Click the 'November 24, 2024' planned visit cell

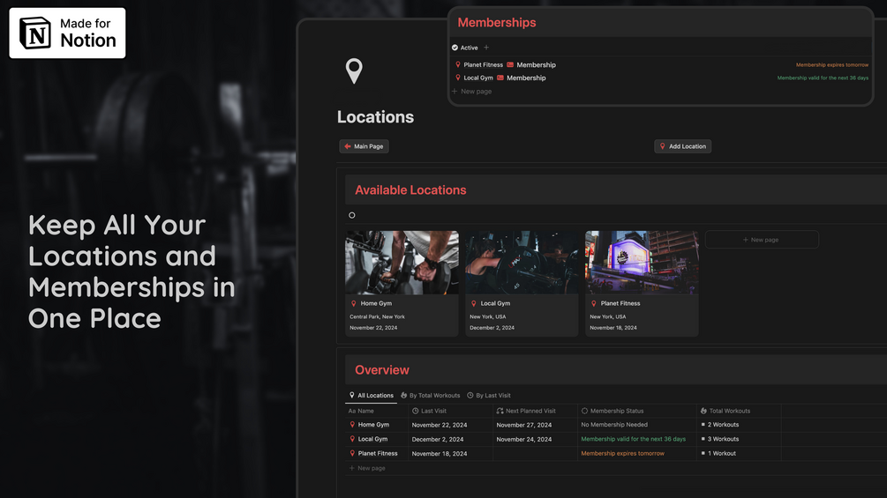point(535,439)
